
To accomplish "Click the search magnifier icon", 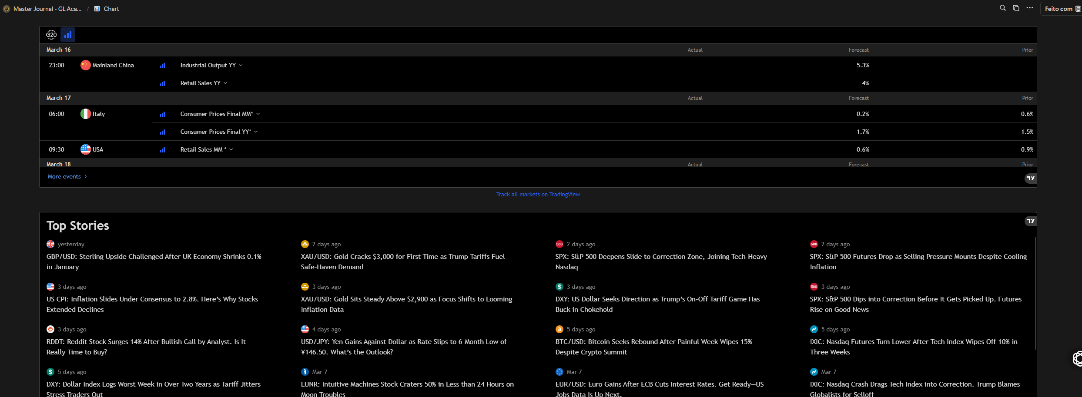I will [1002, 8].
